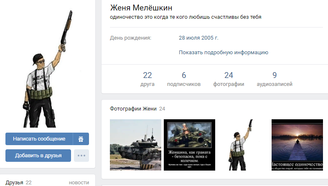Open the tank photo thumbnail
The width and height of the screenshot is (328, 186).
135,145
